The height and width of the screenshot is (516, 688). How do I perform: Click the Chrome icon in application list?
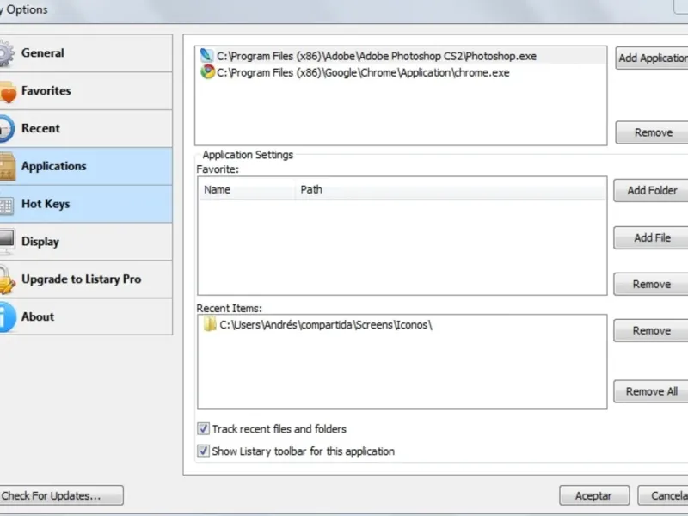206,73
